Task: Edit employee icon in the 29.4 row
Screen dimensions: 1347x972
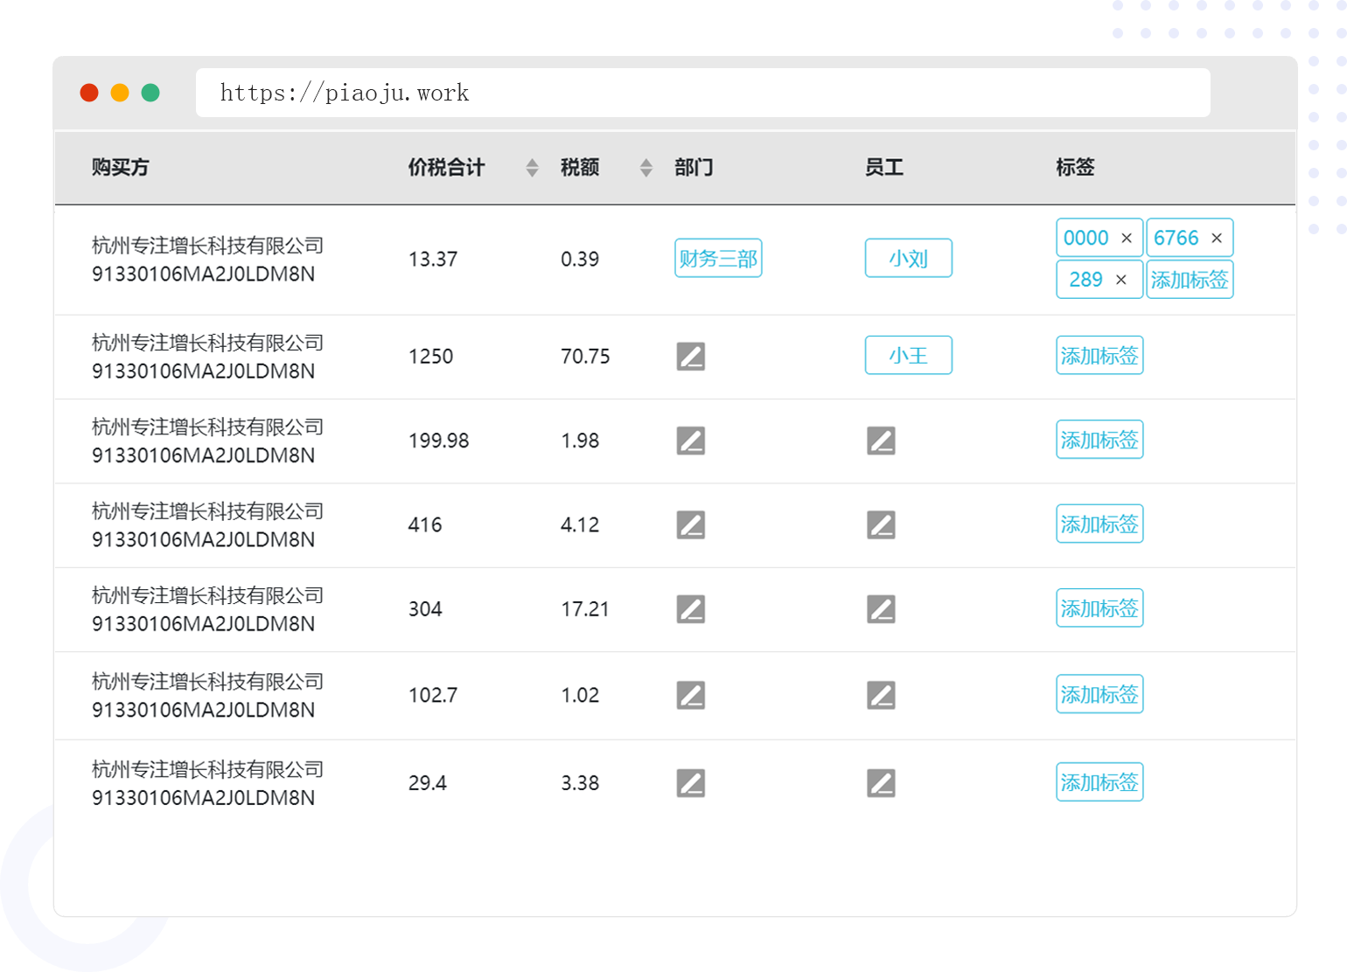Action: 881,783
